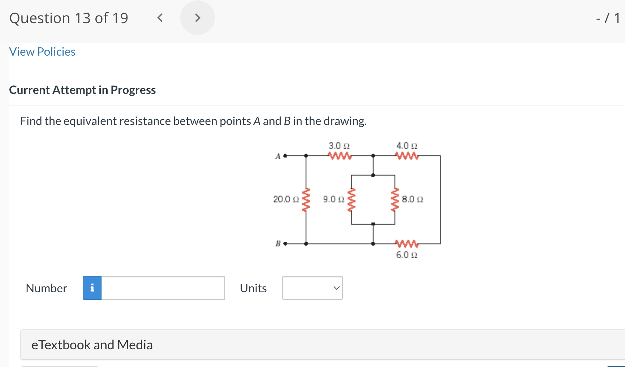This screenshot has height=367, width=625.
Task: Click the blue info icon next to Number
Action: [92, 288]
